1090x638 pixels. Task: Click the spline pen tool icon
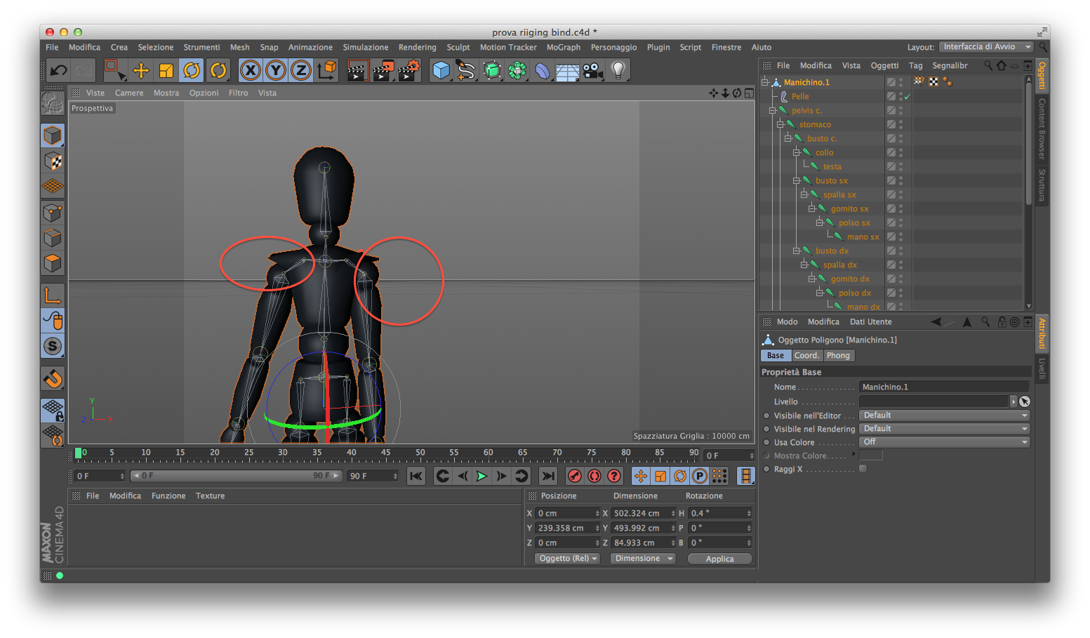click(x=465, y=70)
